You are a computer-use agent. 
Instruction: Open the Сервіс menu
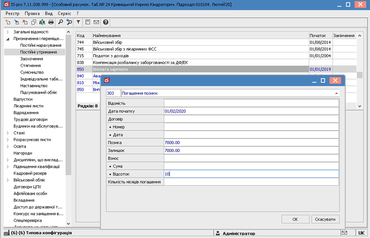pos(64,14)
